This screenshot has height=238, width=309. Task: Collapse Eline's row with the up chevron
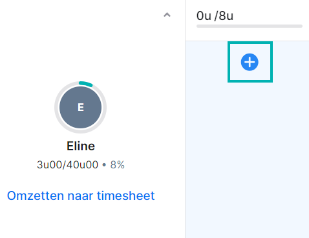[x=167, y=15]
